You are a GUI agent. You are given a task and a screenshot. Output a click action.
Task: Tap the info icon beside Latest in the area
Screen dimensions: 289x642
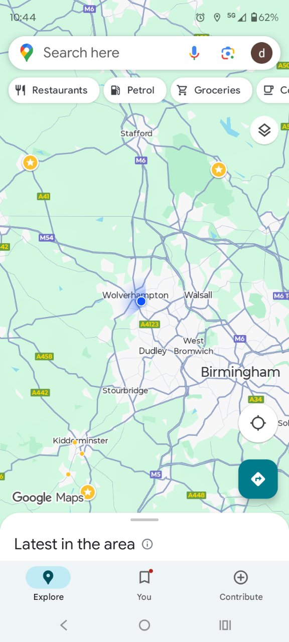(148, 544)
